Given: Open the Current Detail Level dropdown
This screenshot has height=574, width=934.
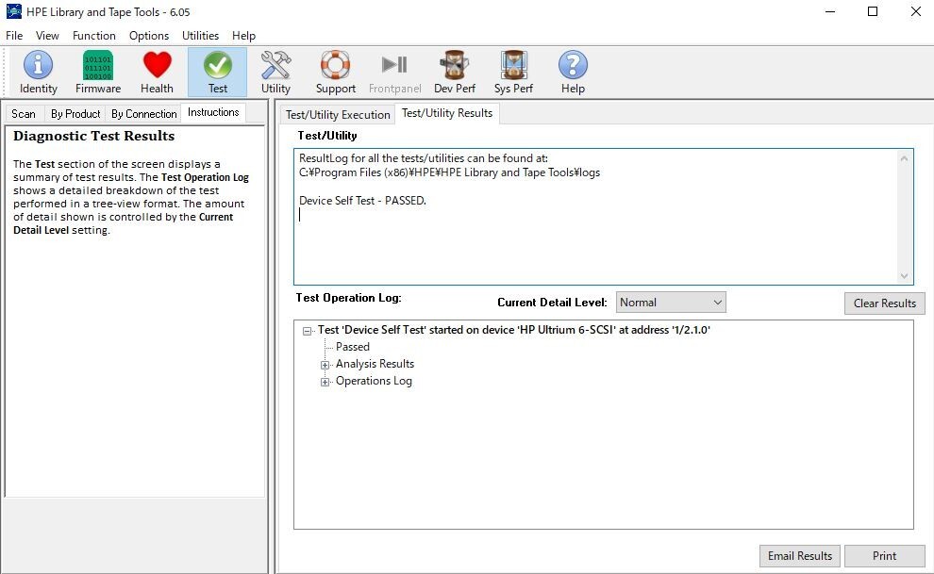Looking at the screenshot, I should 671,303.
